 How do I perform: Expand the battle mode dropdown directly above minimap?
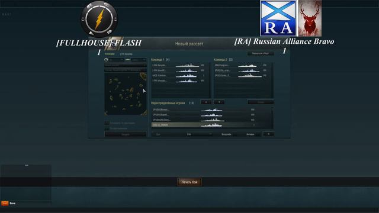125,70
